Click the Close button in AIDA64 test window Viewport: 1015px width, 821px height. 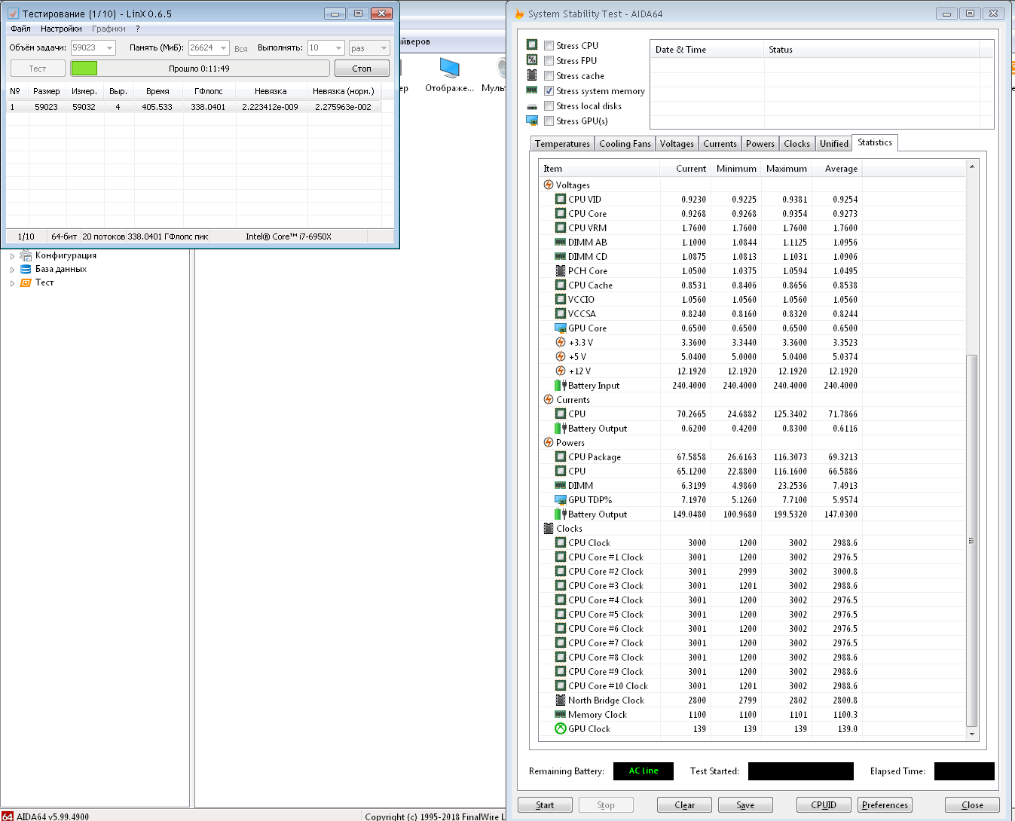pyautogui.click(x=972, y=805)
